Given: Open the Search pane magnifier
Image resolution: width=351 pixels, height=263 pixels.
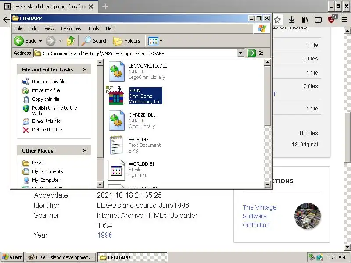Looking at the screenshot, I should [86, 41].
